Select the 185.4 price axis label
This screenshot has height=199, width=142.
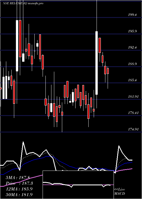point(132,80)
